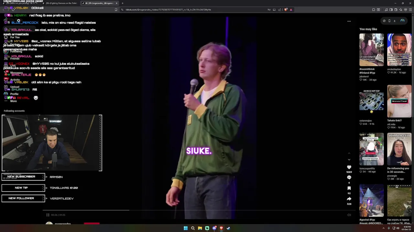The image size is (414, 232).
Task: Bookmark this page in address bar
Action: [x=116, y=10]
